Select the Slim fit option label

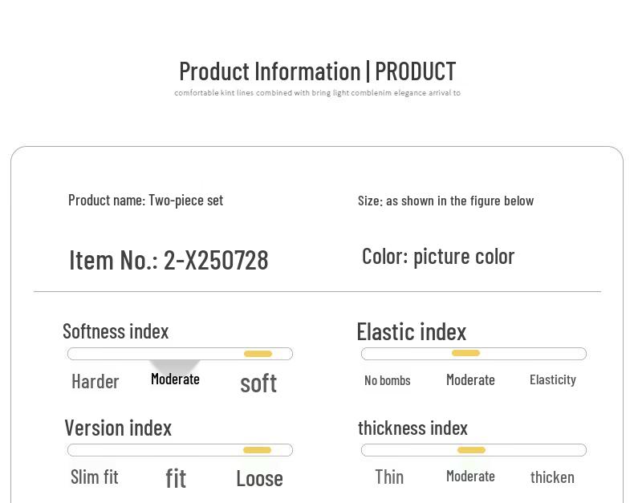click(x=95, y=477)
